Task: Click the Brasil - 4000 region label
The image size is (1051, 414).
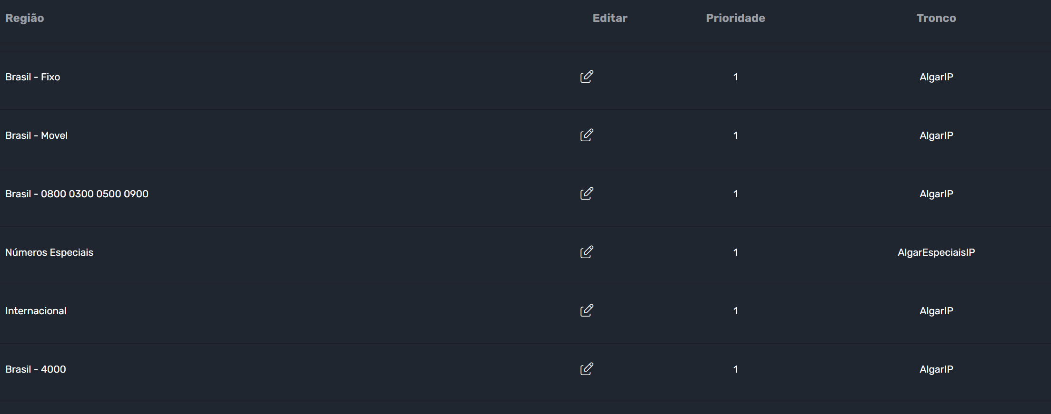Action: [x=36, y=369]
